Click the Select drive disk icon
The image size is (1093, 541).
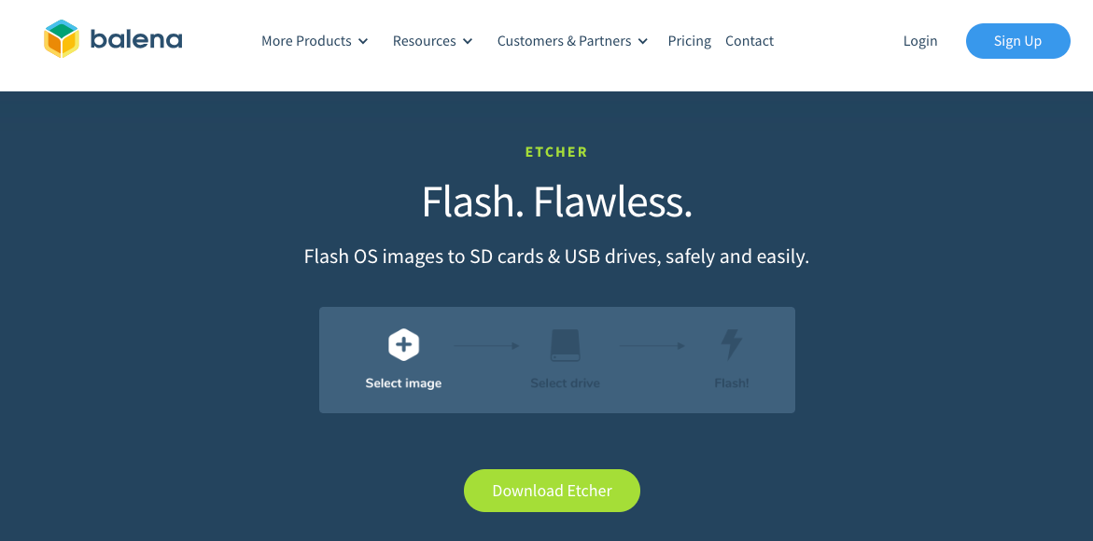tap(565, 345)
